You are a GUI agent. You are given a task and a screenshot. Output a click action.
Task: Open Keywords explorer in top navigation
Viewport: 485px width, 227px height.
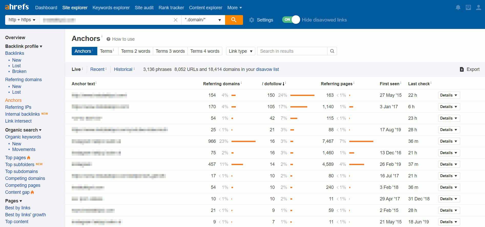point(111,8)
